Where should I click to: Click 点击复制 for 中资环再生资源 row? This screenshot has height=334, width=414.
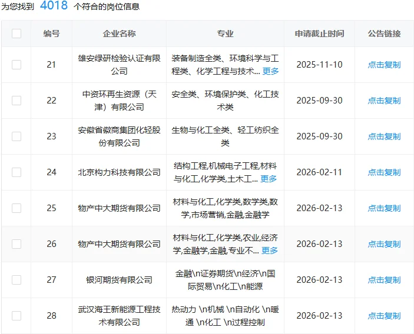point(384,101)
